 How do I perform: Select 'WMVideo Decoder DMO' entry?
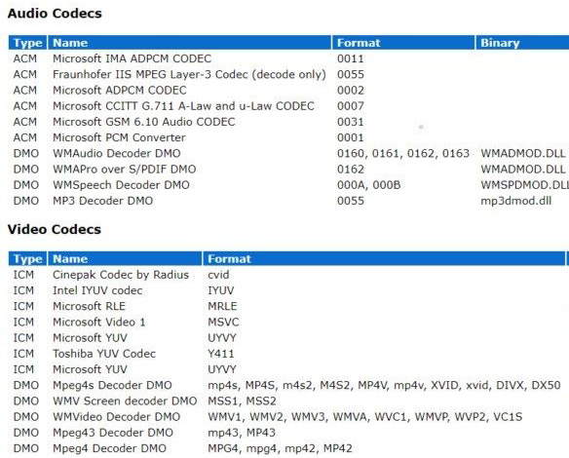(x=116, y=417)
